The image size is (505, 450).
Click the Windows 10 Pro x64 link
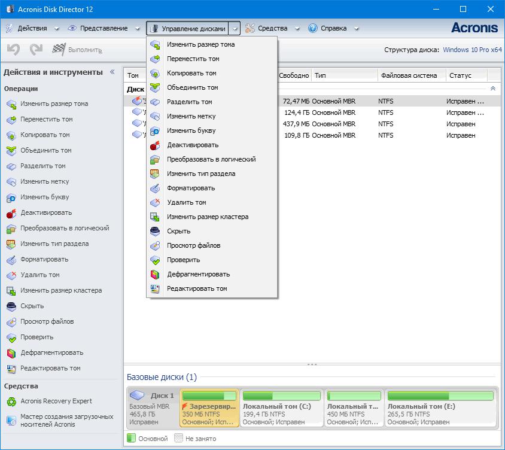(x=472, y=50)
